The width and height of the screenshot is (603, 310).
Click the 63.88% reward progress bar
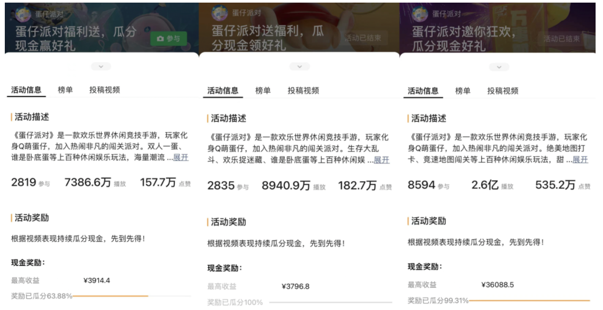[x=132, y=296]
